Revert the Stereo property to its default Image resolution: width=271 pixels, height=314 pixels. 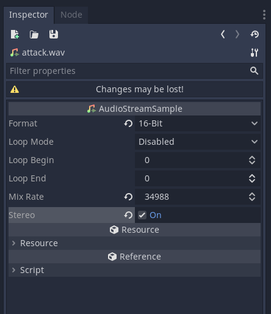click(x=128, y=215)
